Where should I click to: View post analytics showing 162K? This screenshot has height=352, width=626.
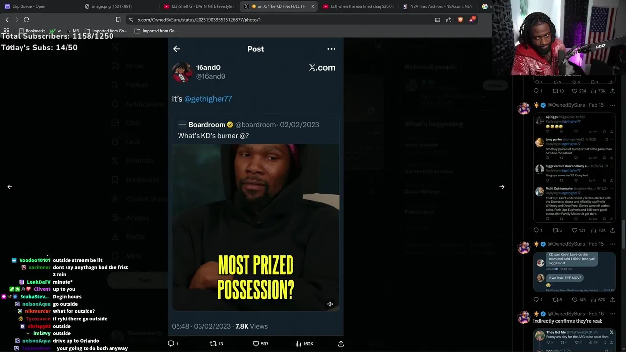[x=304, y=344]
